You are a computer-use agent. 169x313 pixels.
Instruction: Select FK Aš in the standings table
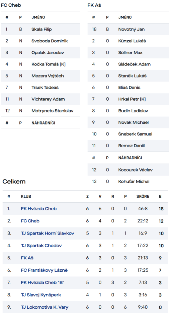(x=27, y=258)
